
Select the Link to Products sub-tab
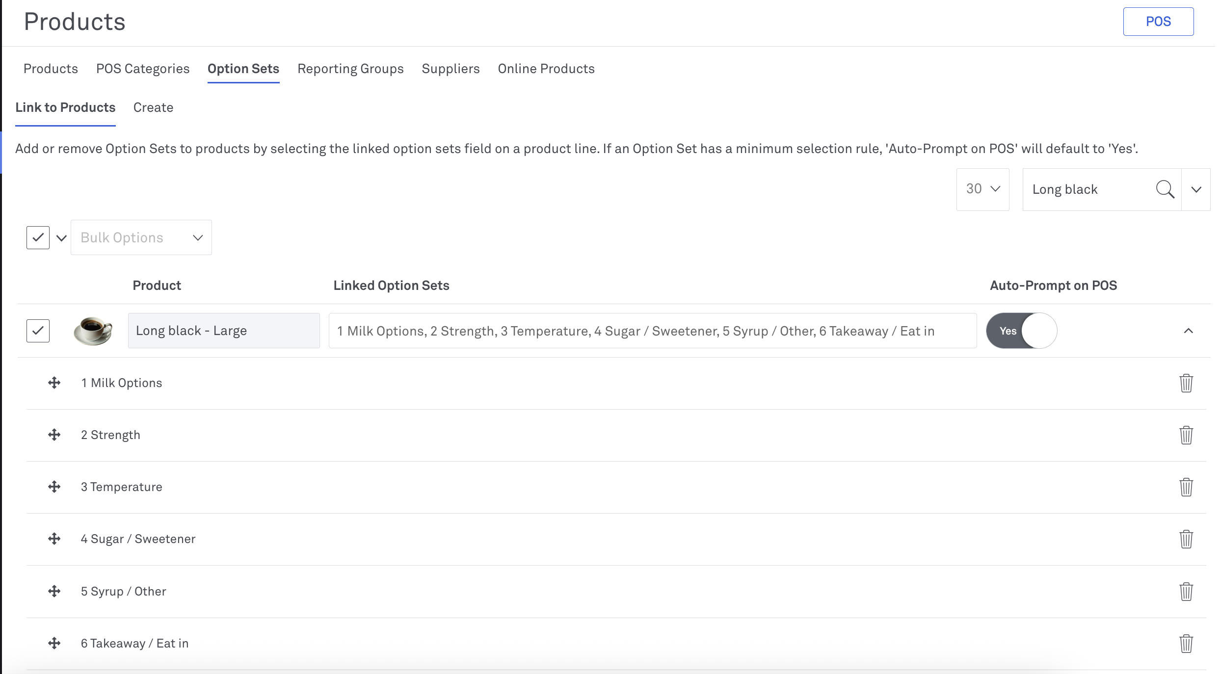[65, 107]
